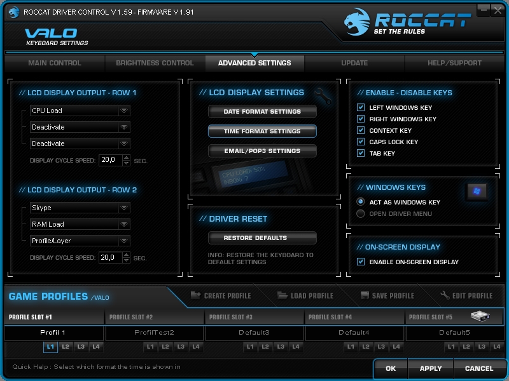Select layer L3 under Default3

point(281,347)
